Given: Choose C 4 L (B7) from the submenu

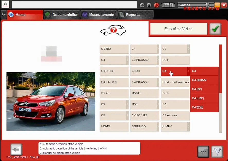Looking at the screenshot, I should [204, 98].
